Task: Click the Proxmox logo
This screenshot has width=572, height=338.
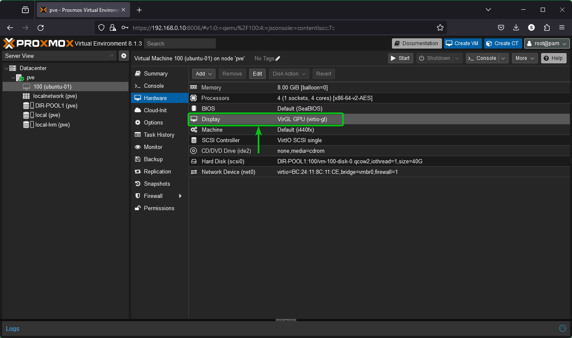Action: (38, 43)
